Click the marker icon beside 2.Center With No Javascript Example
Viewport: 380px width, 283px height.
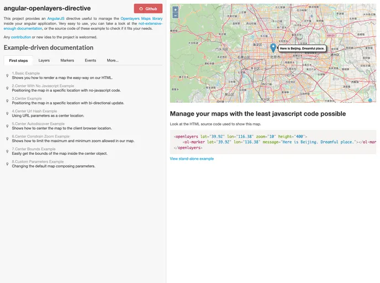[7, 88]
